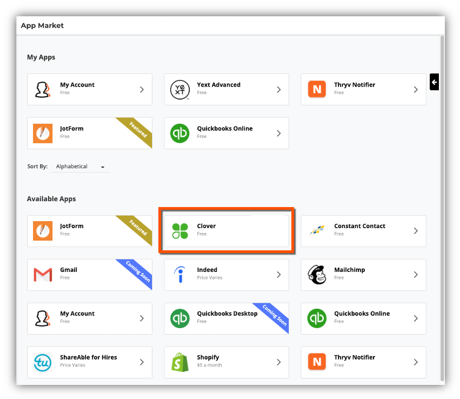The width and height of the screenshot is (460, 399).
Task: Open the Sort By Alphabetical dropdown
Action: [x=81, y=167]
